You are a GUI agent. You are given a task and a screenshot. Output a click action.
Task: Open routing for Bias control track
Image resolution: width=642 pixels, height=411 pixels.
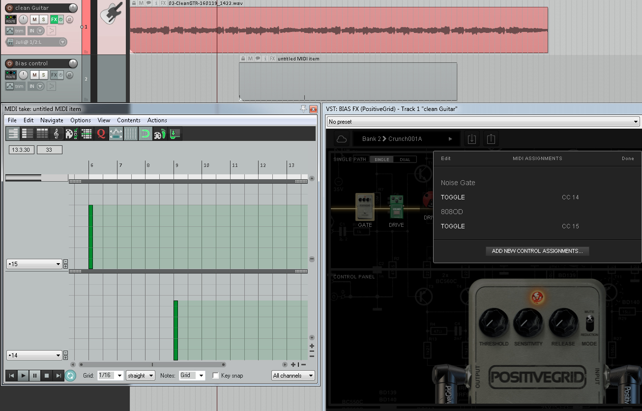[x=11, y=75]
